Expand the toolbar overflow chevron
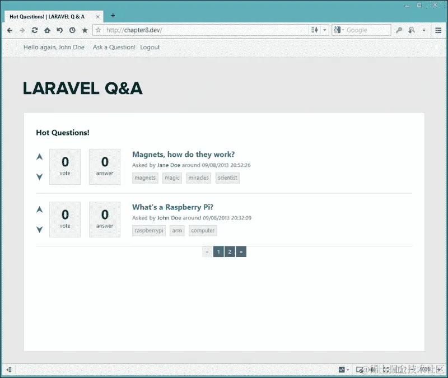The image size is (448, 378). tap(424, 30)
